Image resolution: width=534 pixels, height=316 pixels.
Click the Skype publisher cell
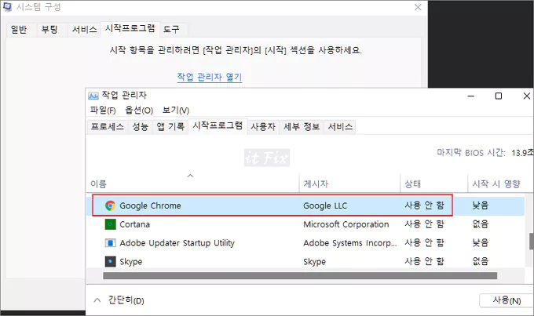point(314,262)
